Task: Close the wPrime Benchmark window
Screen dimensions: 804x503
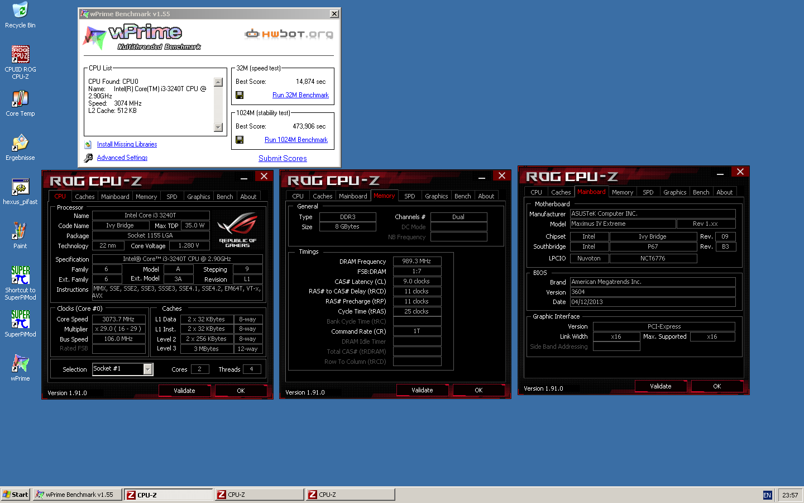Action: (x=334, y=14)
